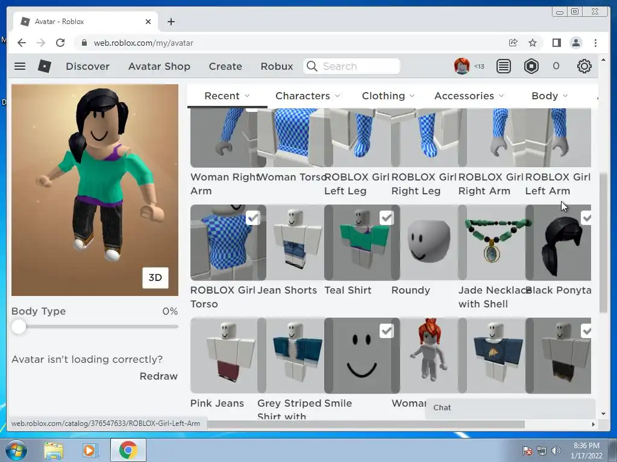
Task: Open the notifications feed icon
Action: 503,66
